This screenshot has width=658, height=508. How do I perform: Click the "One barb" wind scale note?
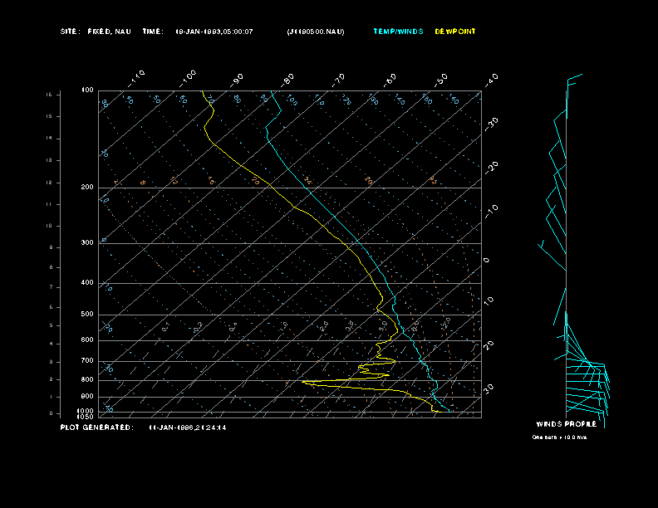point(559,437)
